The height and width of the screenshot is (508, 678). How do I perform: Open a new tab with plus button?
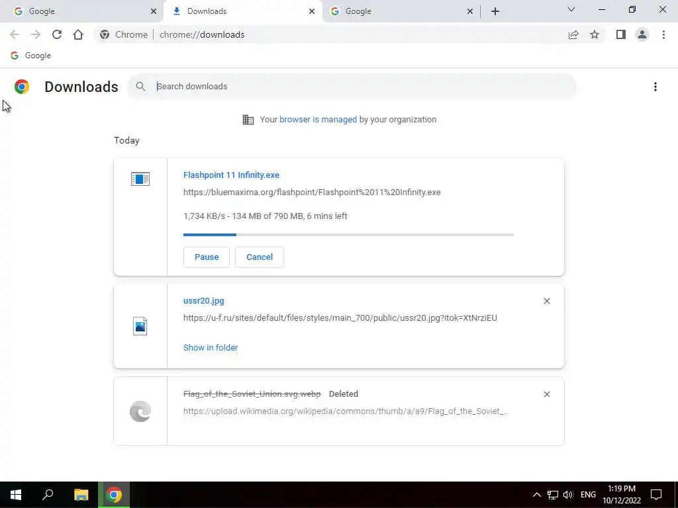click(495, 11)
